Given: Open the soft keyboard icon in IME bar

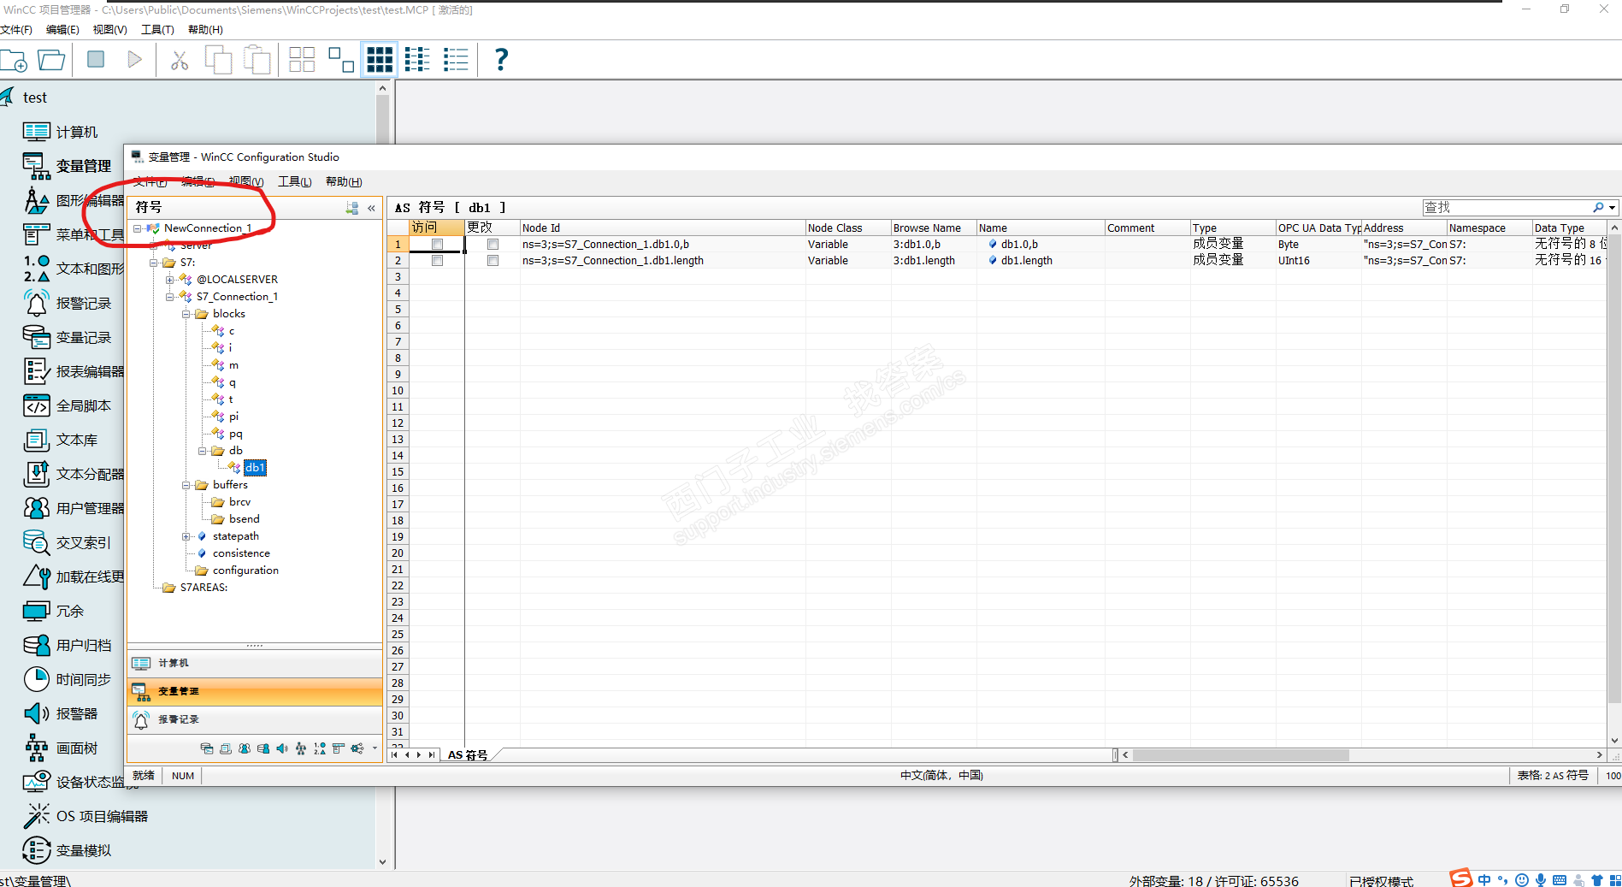Looking at the screenshot, I should tap(1560, 880).
